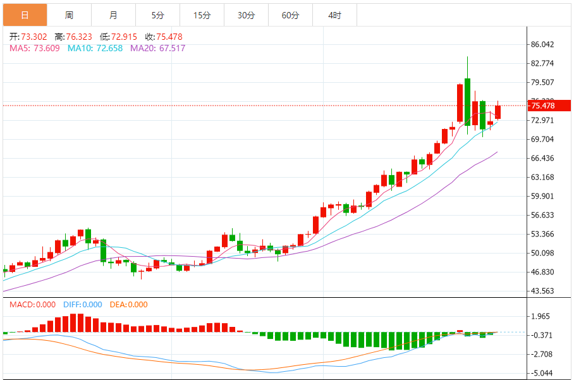Switch to the 4时 (4-hour) tab
Image resolution: width=574 pixels, height=380 pixels.
click(x=335, y=15)
